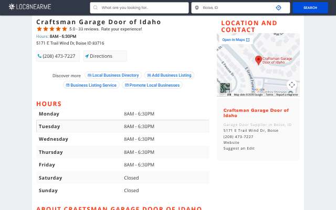This screenshot has height=210, width=336.
Task: Select the Friday hours row
Action: click(x=122, y=165)
